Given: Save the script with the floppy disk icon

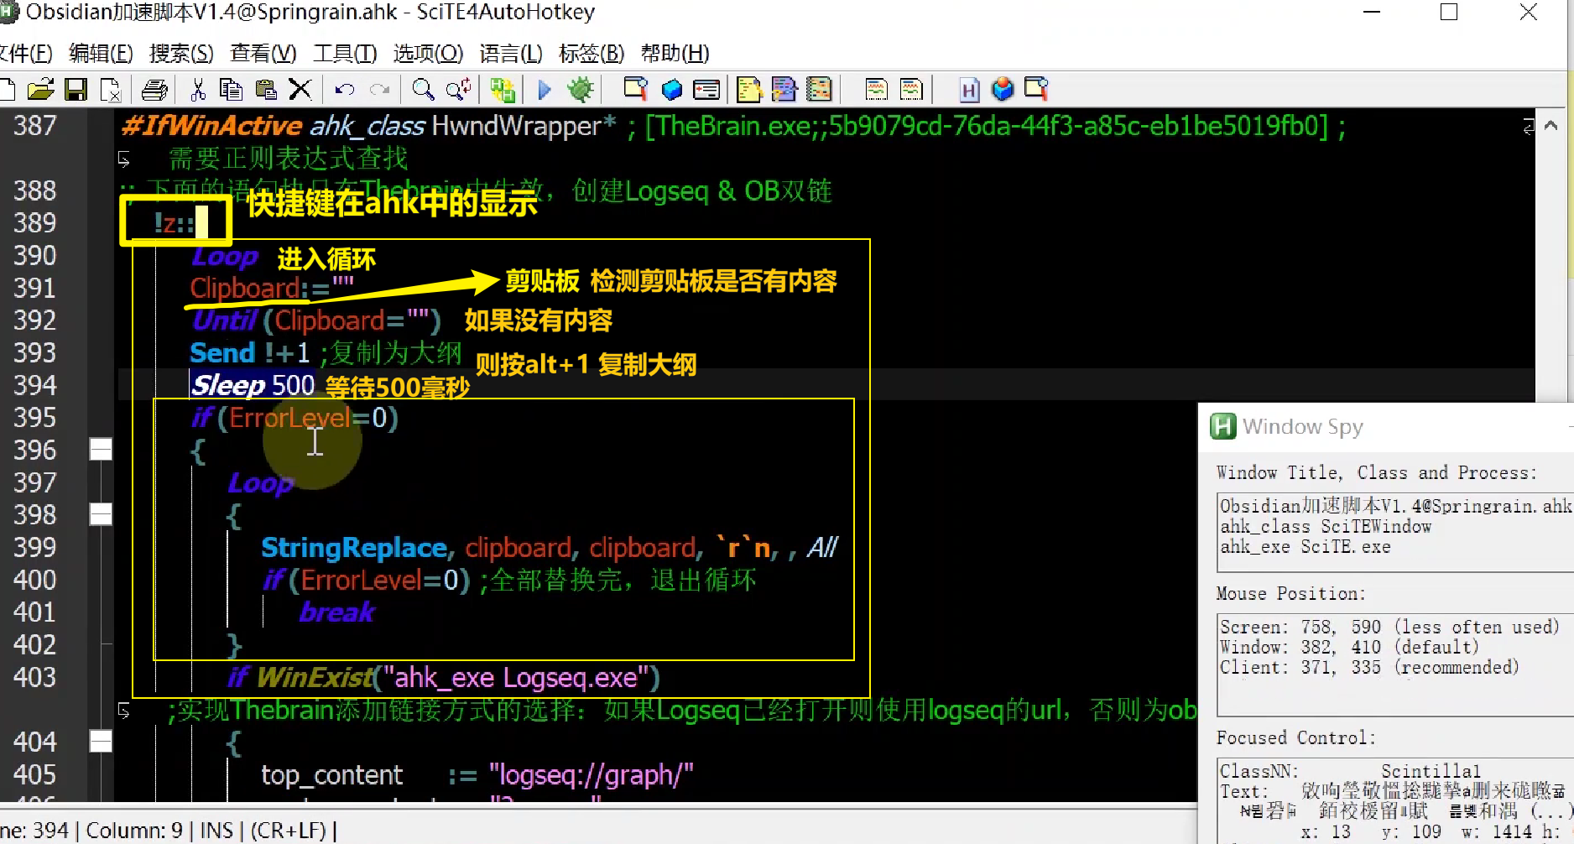Looking at the screenshot, I should [x=76, y=89].
